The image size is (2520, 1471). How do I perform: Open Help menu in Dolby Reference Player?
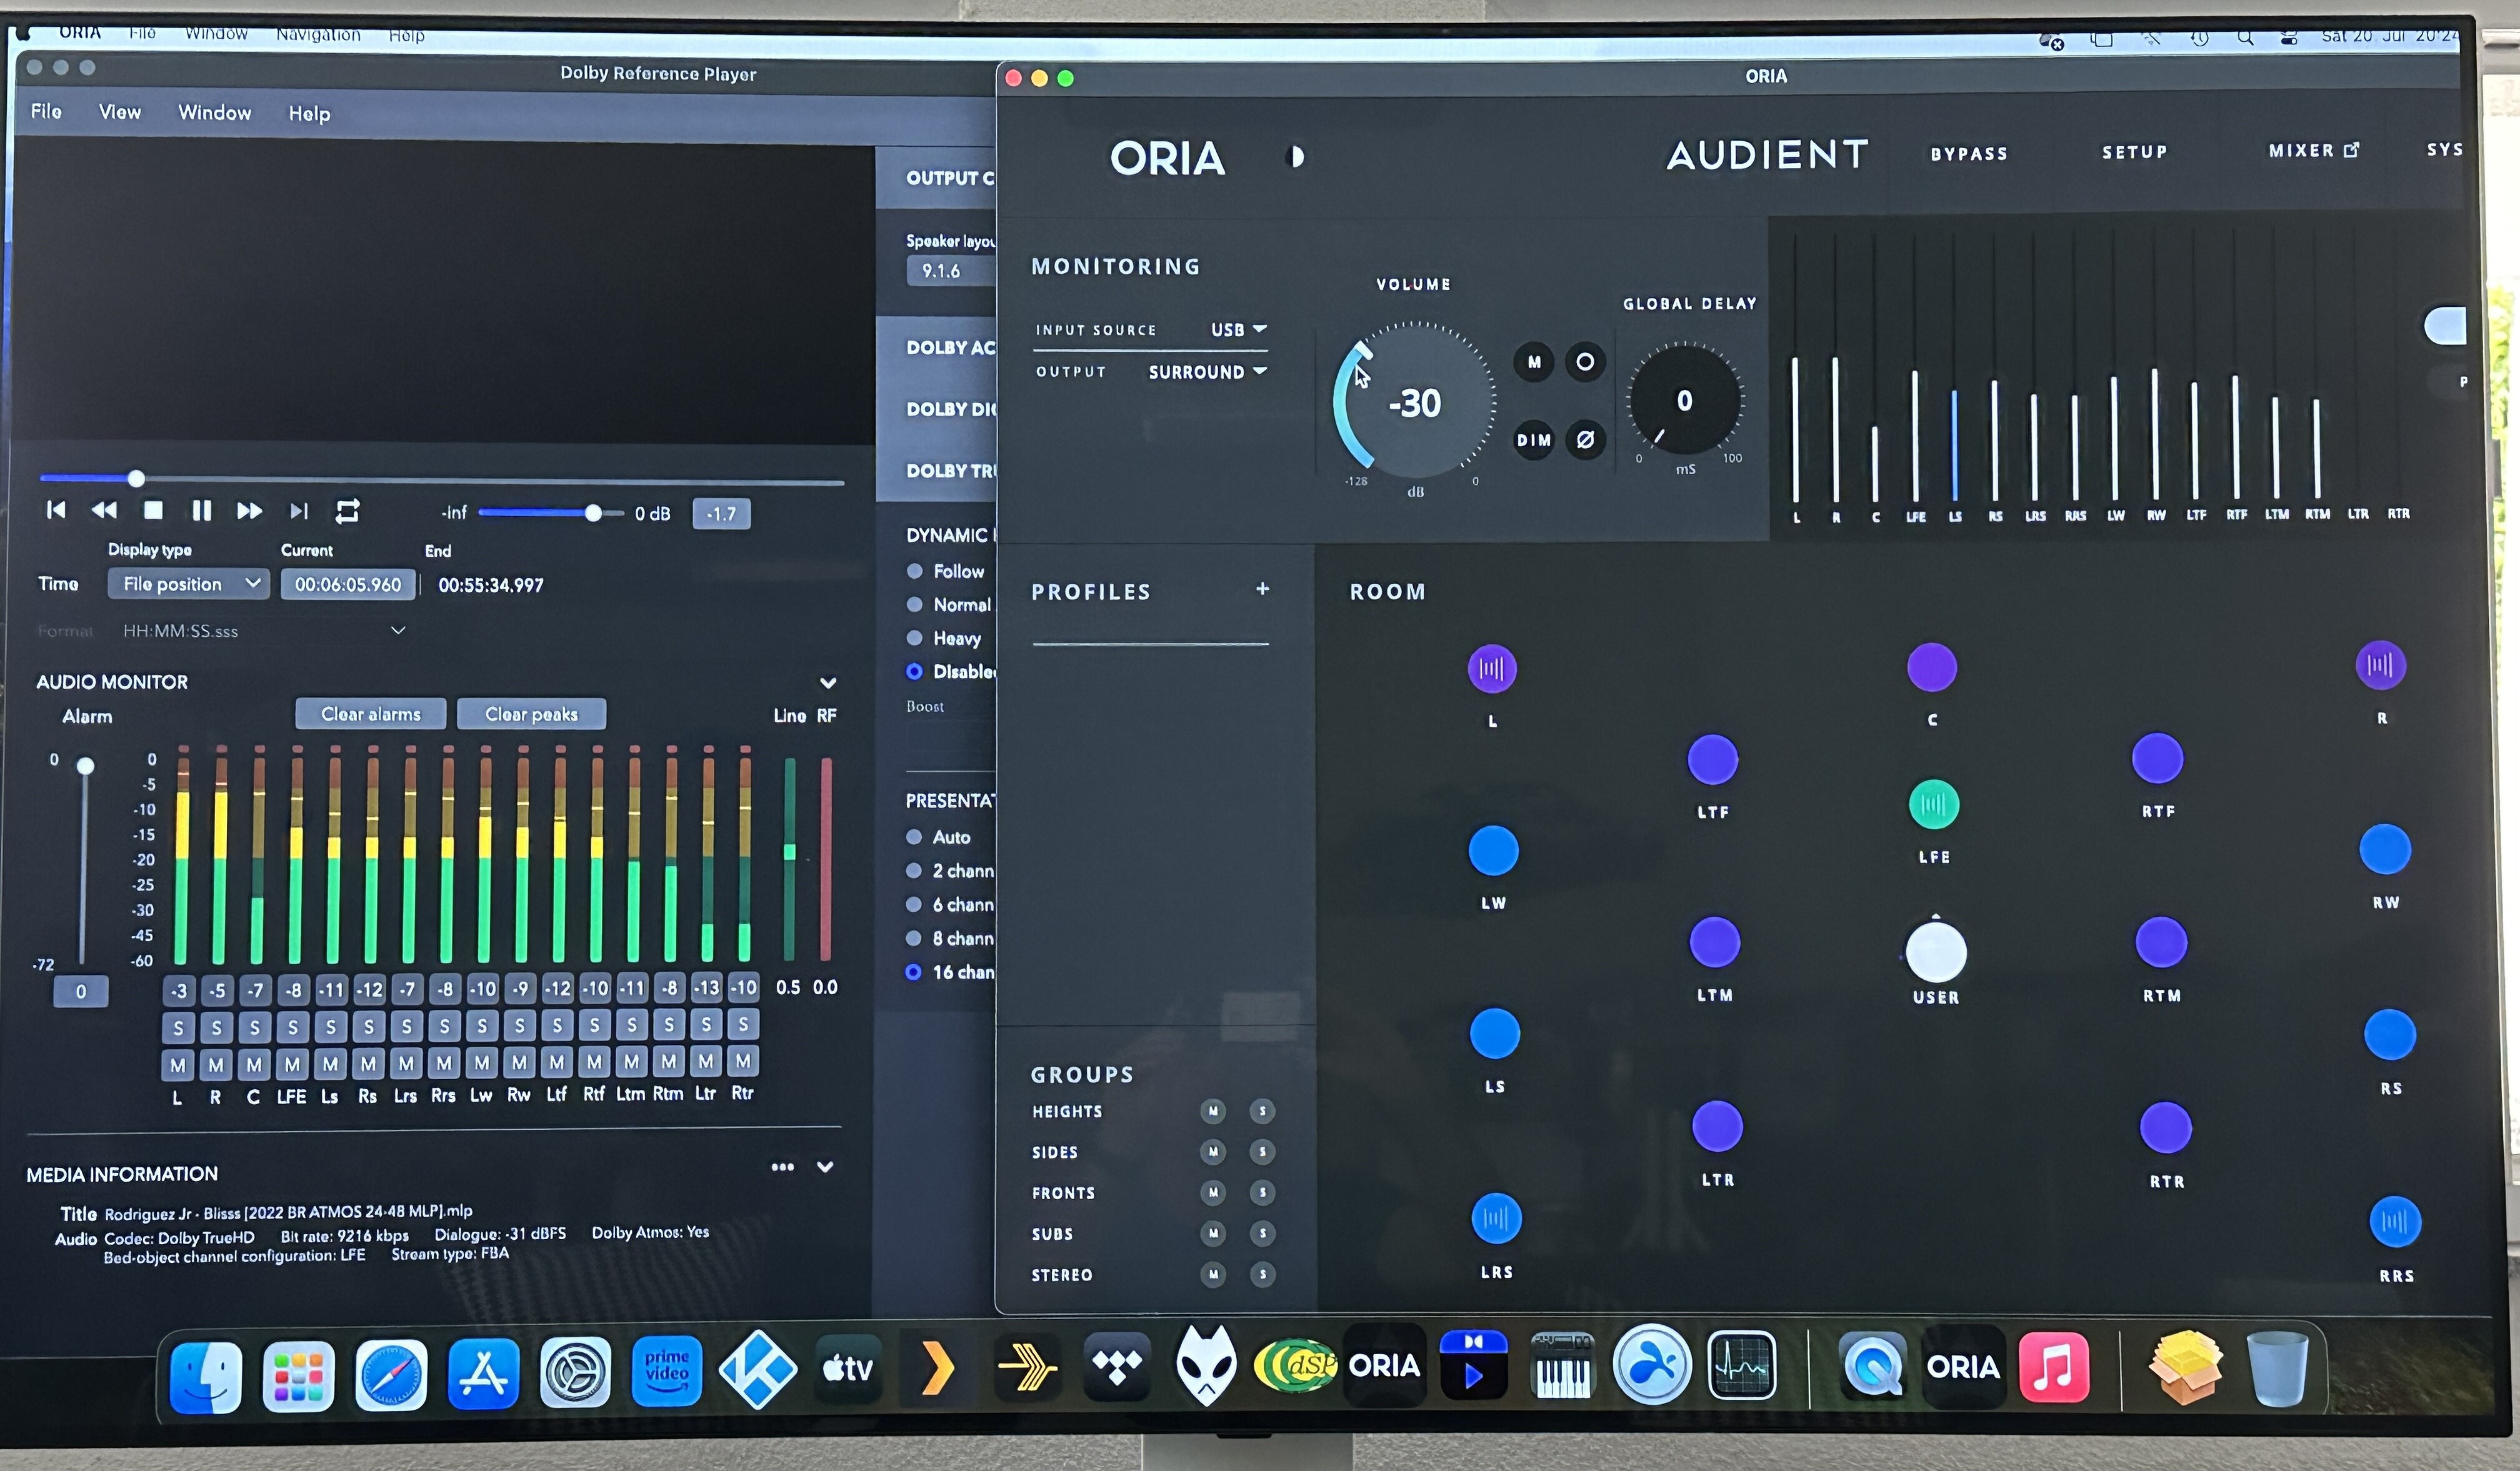(309, 114)
